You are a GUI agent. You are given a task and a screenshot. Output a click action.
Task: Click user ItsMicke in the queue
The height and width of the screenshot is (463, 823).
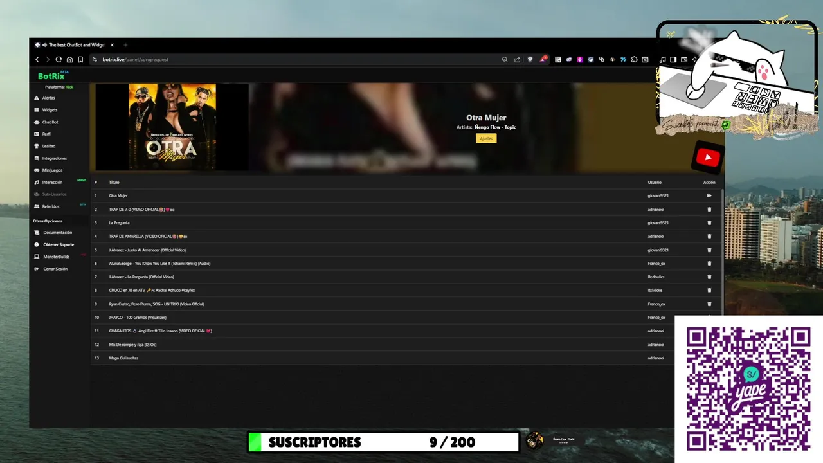[x=655, y=290]
